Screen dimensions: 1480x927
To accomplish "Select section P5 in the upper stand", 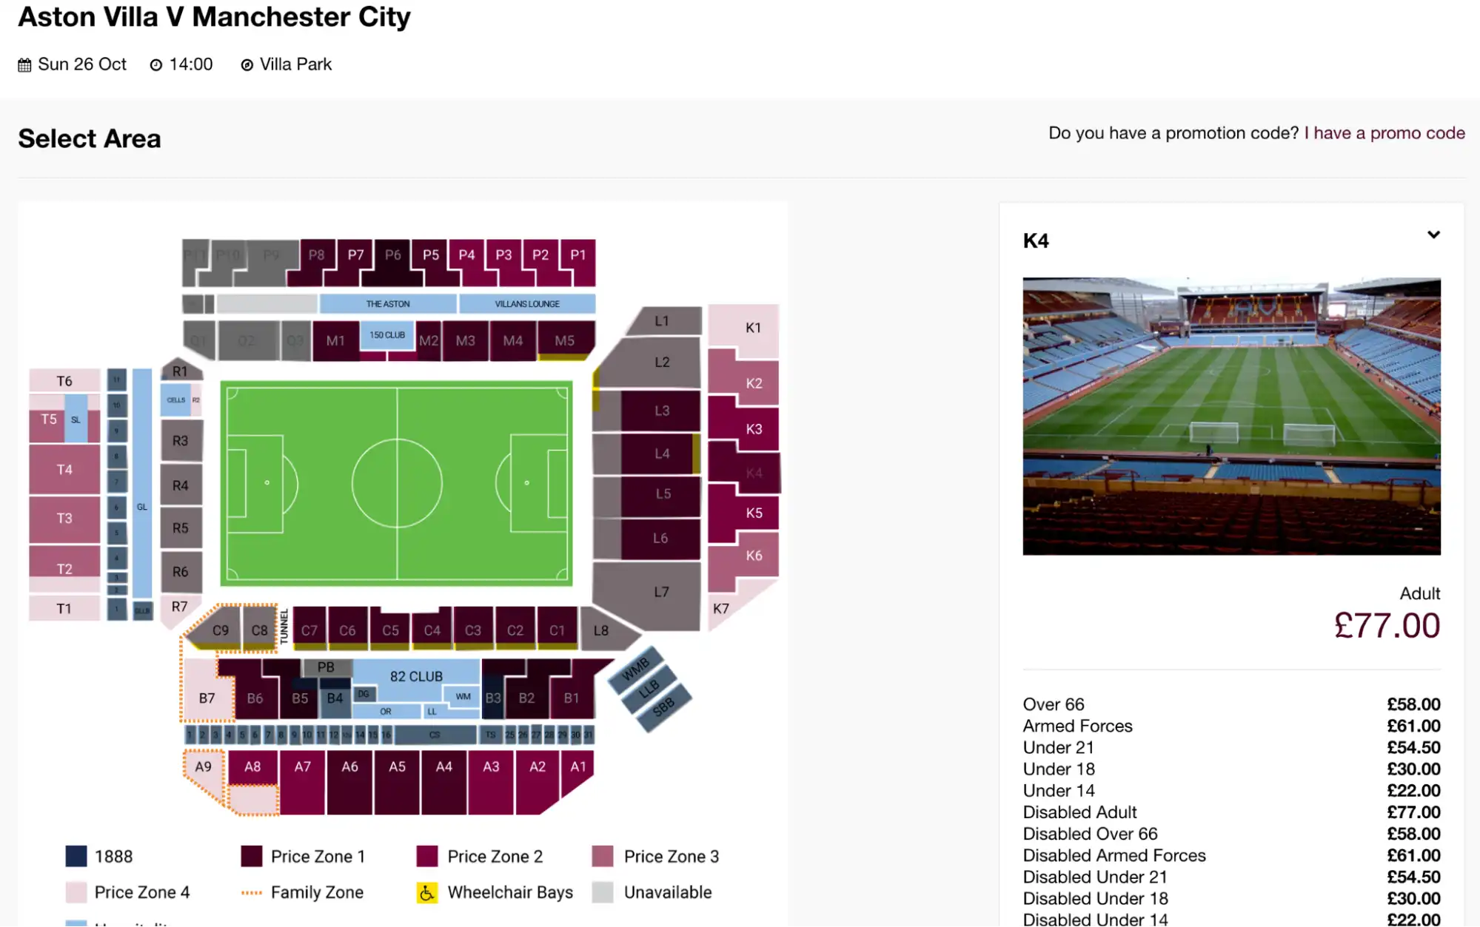I will click(x=429, y=254).
